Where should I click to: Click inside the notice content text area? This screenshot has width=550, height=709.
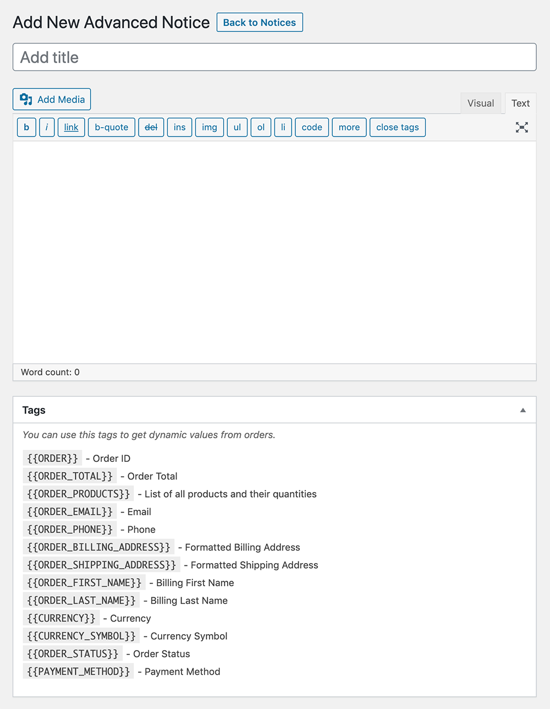click(274, 252)
